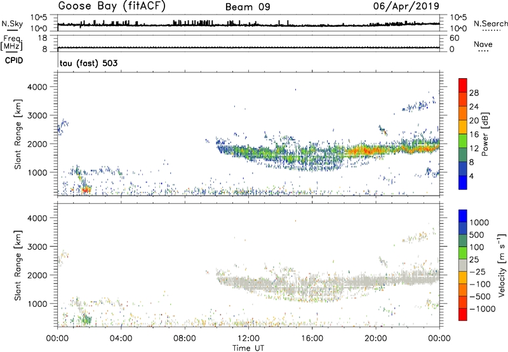This screenshot has height=352, width=508.
Task: Click the '08:00' time axis tick label
Action: point(184,339)
